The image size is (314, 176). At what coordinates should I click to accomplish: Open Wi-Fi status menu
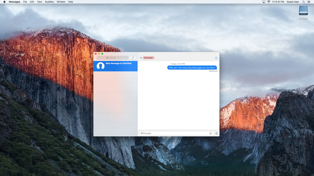click(269, 2)
